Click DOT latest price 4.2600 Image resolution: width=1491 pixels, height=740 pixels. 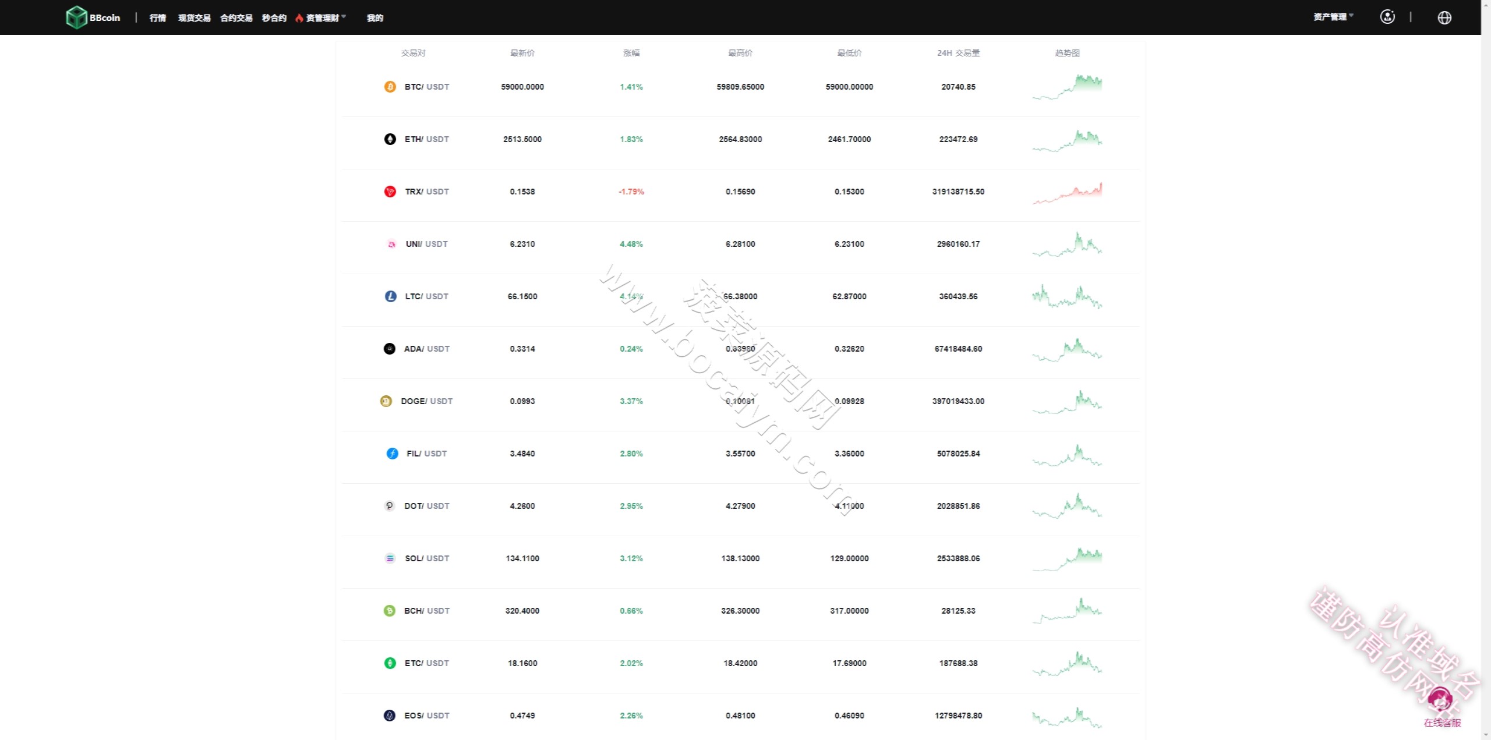click(x=522, y=506)
